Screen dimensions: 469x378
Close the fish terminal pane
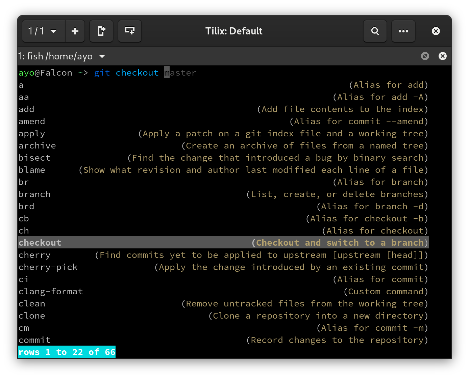(442, 56)
